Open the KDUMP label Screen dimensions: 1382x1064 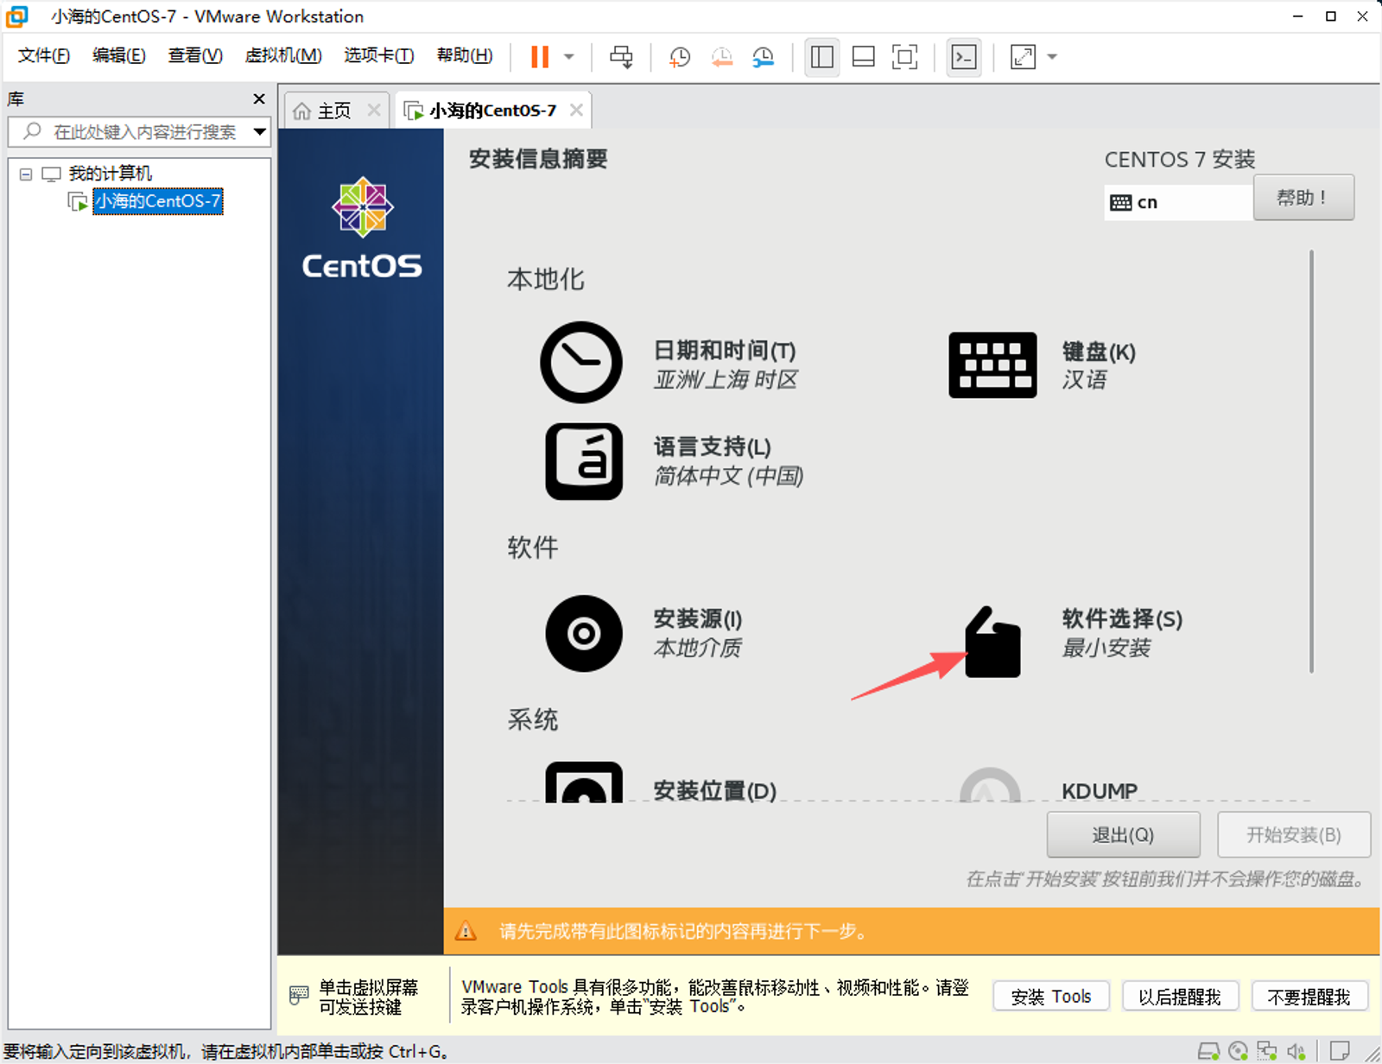point(1100,790)
